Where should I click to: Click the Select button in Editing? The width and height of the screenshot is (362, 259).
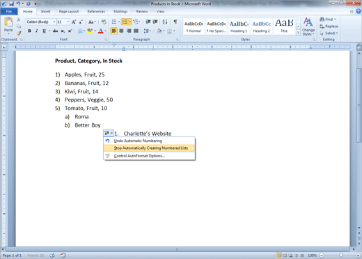(329, 33)
